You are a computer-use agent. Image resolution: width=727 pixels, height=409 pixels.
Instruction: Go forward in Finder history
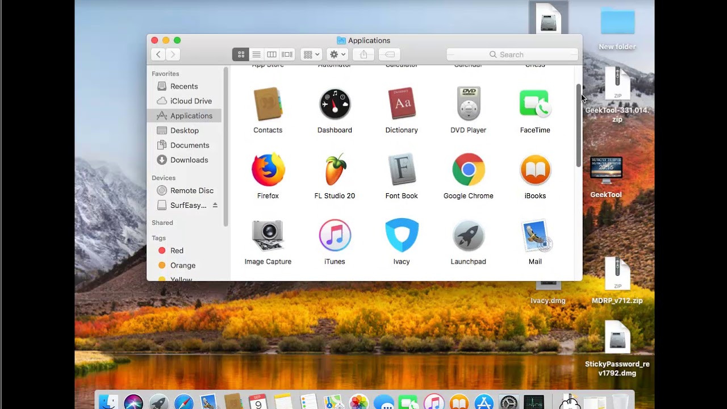[173, 55]
